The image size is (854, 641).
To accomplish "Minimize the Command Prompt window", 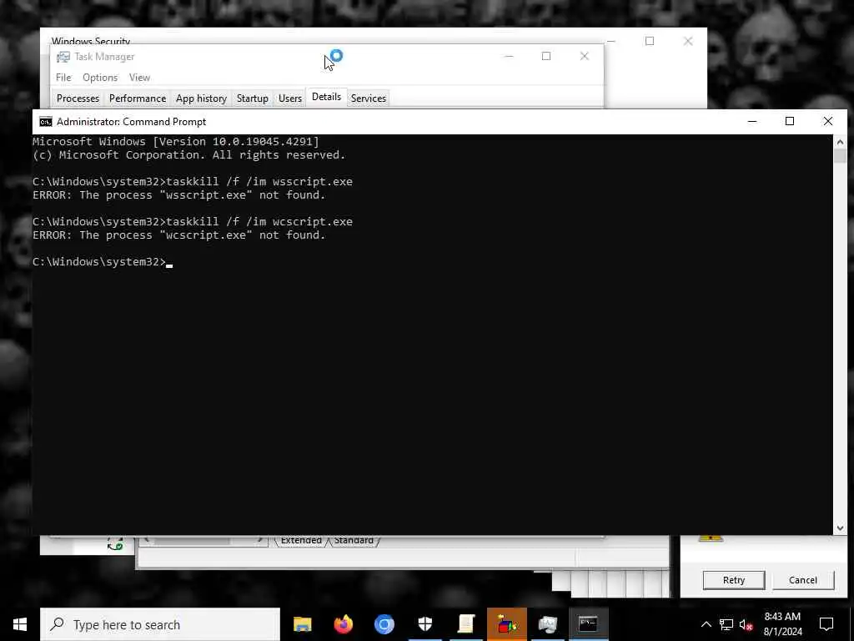I will coord(752,121).
